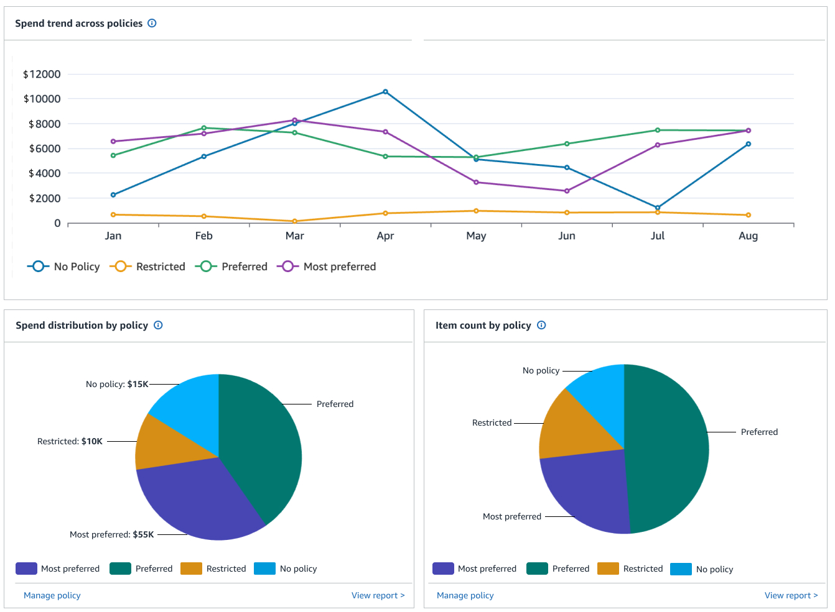Click No Policy data point for January
Image resolution: width=835 pixels, height=612 pixels.
[x=113, y=195]
